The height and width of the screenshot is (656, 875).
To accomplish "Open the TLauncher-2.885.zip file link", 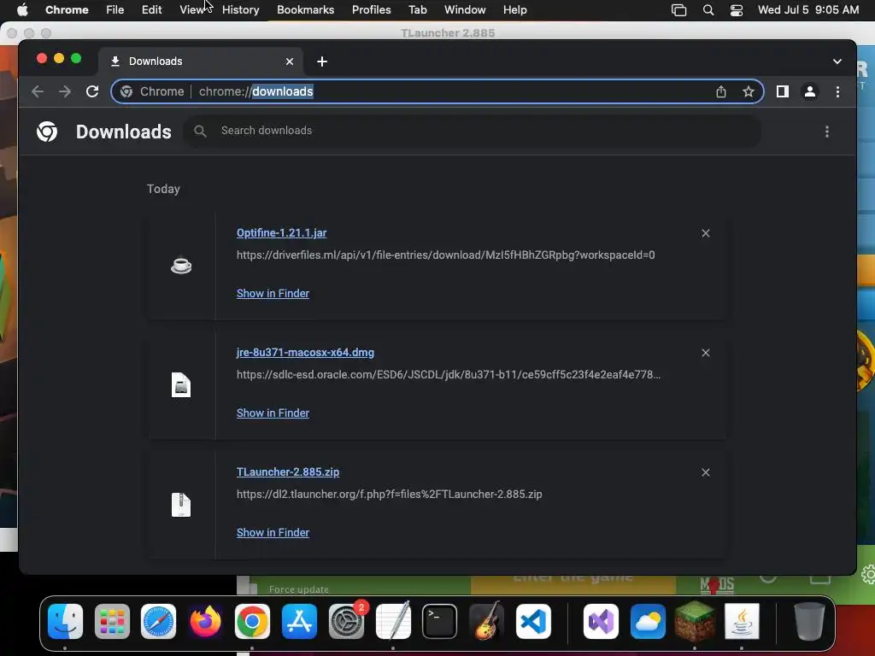I will (x=288, y=471).
